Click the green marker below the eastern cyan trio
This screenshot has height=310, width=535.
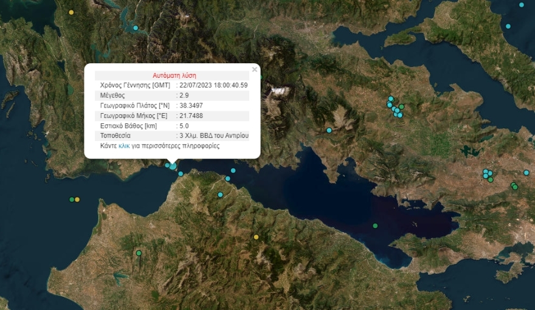(x=490, y=180)
